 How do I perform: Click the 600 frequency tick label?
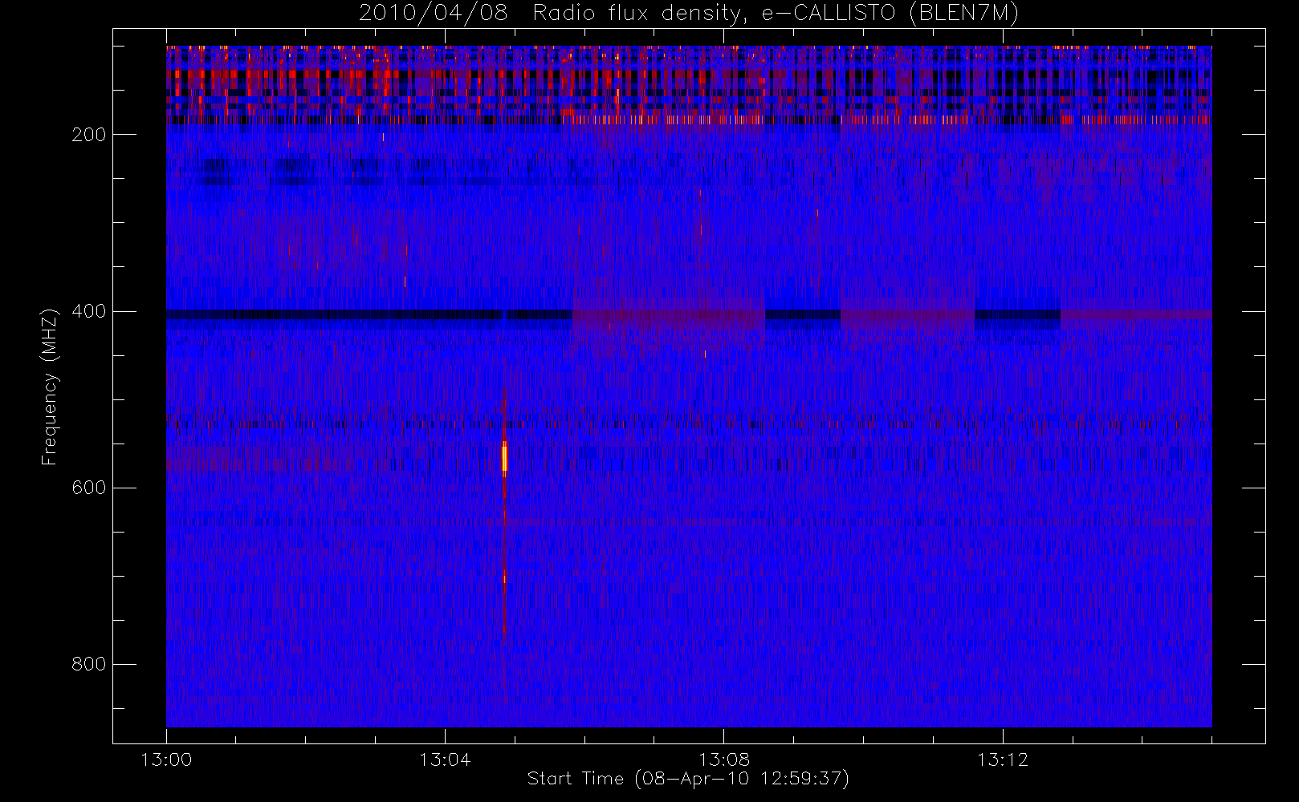[x=88, y=488]
